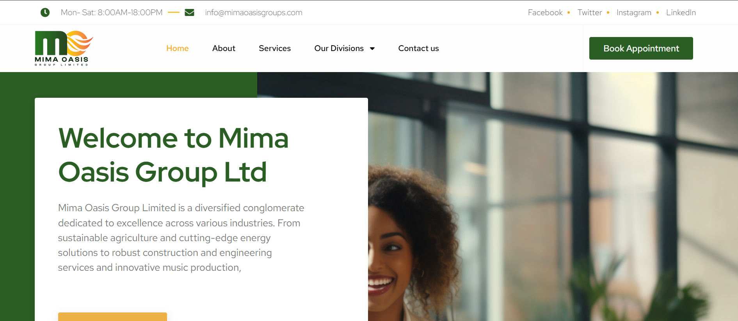
Task: Expand the Our Divisions dropdown arrow
Action: tap(372, 49)
